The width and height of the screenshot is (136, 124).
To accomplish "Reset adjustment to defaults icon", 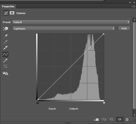I will 111,119.
